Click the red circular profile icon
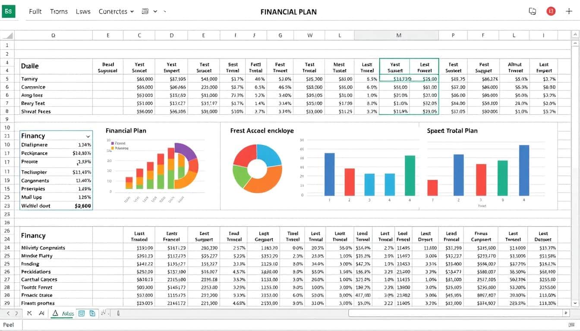Image resolution: width=580 pixels, height=331 pixels. click(x=551, y=12)
